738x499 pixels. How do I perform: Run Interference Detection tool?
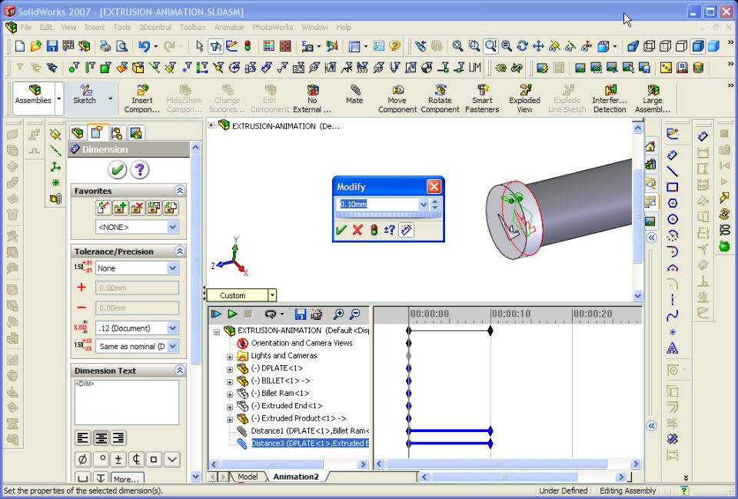click(x=610, y=99)
